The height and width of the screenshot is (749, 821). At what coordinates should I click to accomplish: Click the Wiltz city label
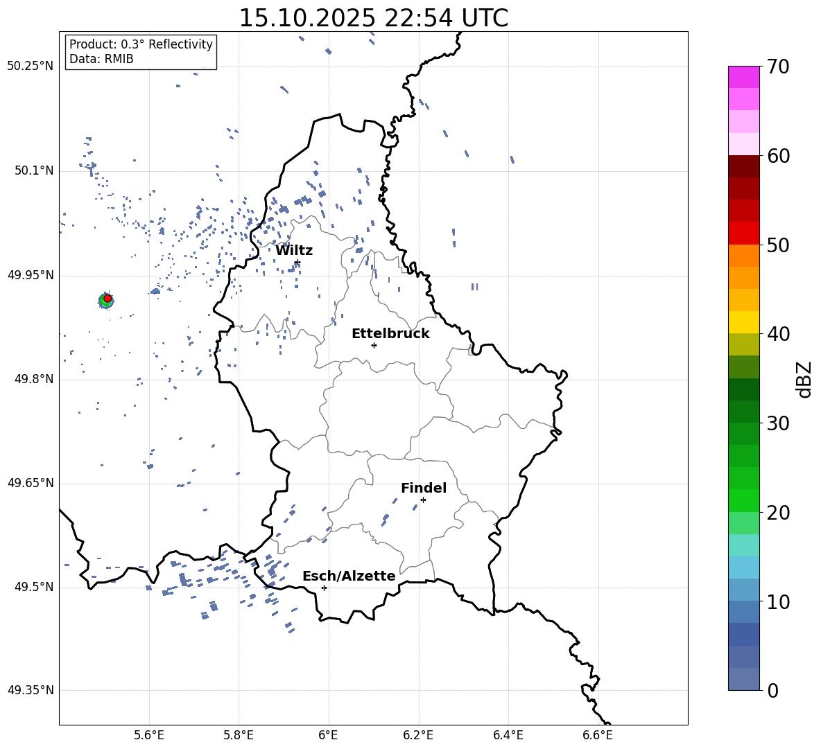pyautogui.click(x=294, y=251)
